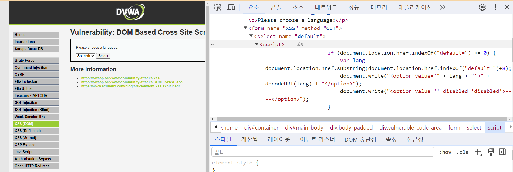The image size is (513, 172).
Task: Collapse the script node triangle
Action: pyautogui.click(x=257, y=44)
